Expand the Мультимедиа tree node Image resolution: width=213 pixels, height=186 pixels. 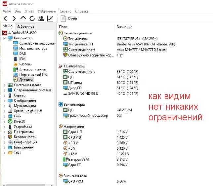point(5,106)
